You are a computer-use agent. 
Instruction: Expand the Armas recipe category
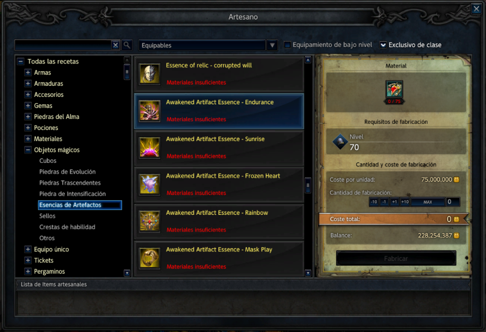28,73
